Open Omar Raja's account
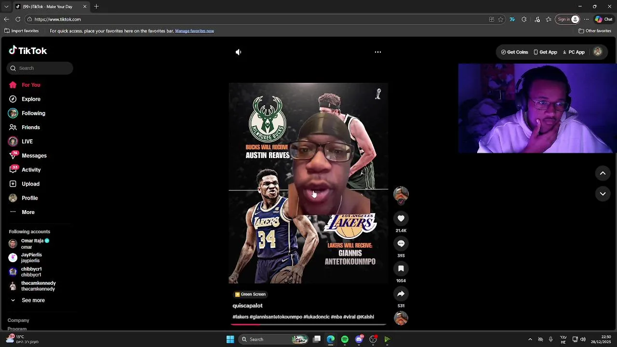The height and width of the screenshot is (347, 617). [x=29, y=244]
